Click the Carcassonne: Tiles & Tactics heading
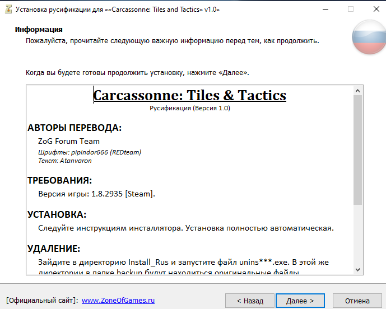Image resolution: width=386 pixels, height=309 pixels. (x=189, y=95)
